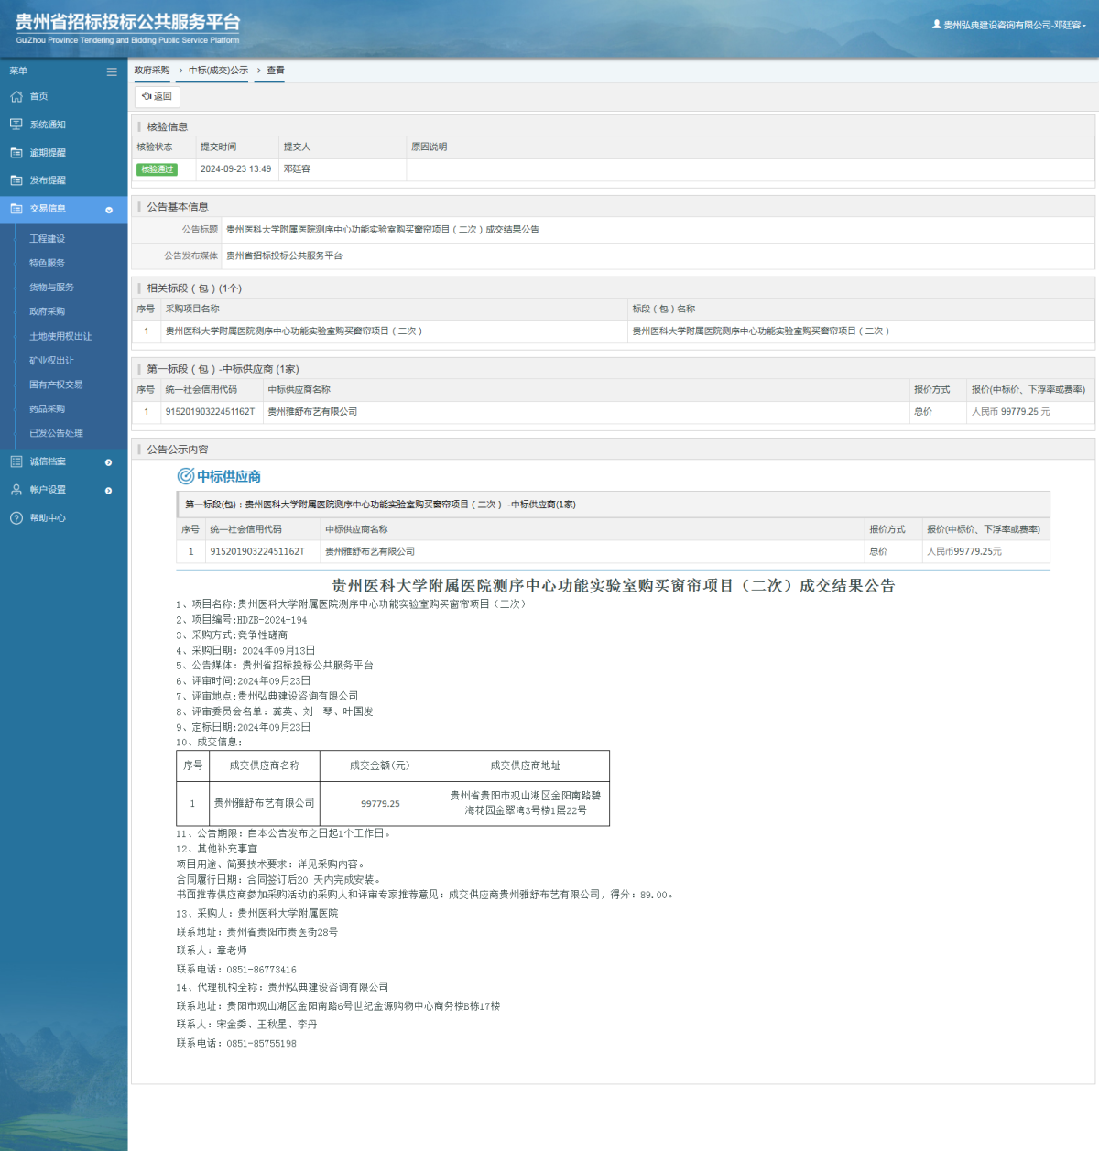Image resolution: width=1099 pixels, height=1151 pixels.
Task: Click purchaser phone 0851-86773416
Action: click(x=261, y=970)
